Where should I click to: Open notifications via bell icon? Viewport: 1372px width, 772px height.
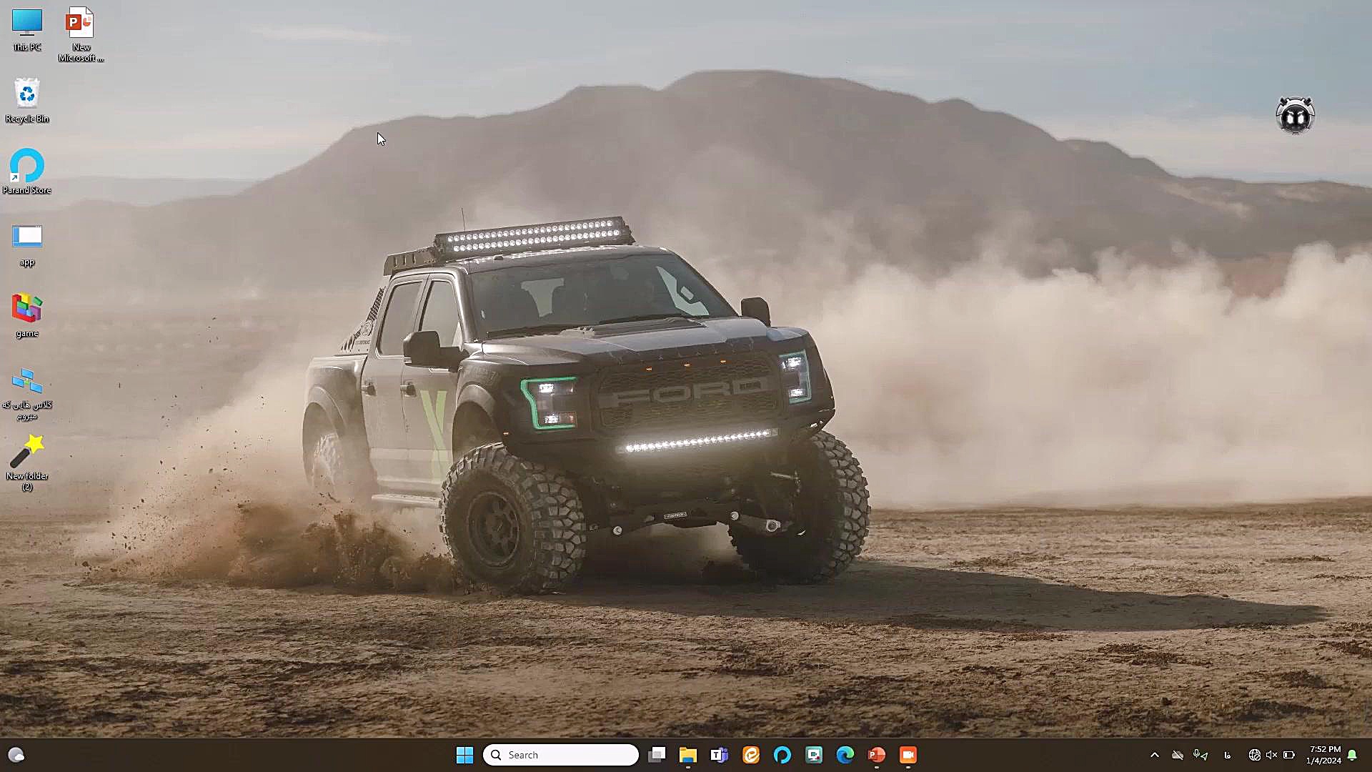pyautogui.click(x=1353, y=755)
